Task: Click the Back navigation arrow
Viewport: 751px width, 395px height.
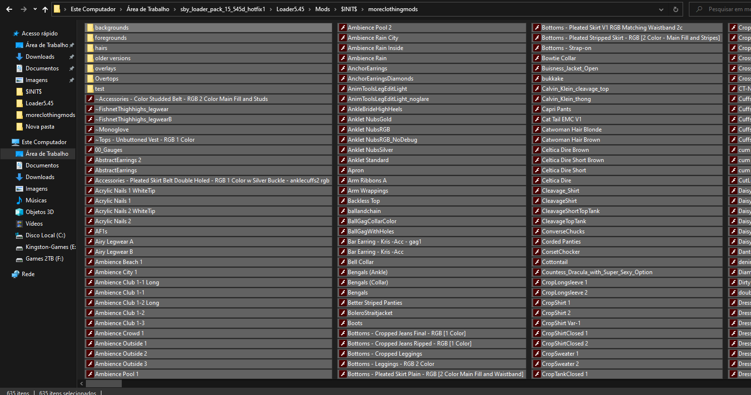Action: click(9, 9)
